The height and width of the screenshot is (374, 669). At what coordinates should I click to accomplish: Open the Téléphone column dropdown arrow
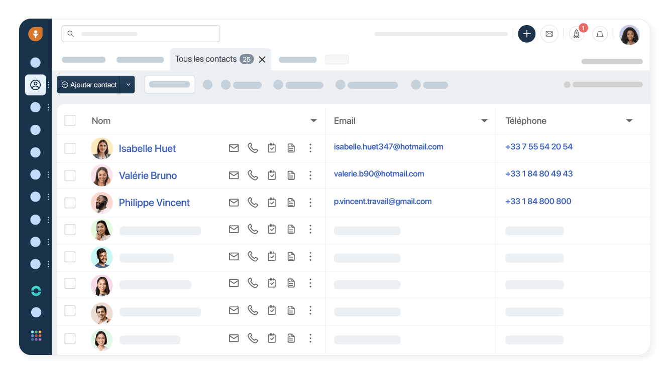[x=629, y=121]
